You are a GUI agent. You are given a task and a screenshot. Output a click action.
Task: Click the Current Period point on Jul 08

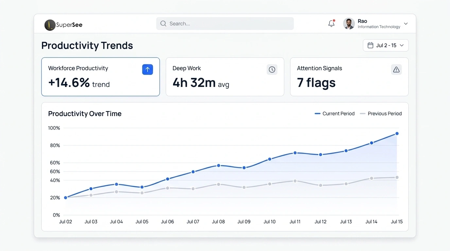point(218,165)
